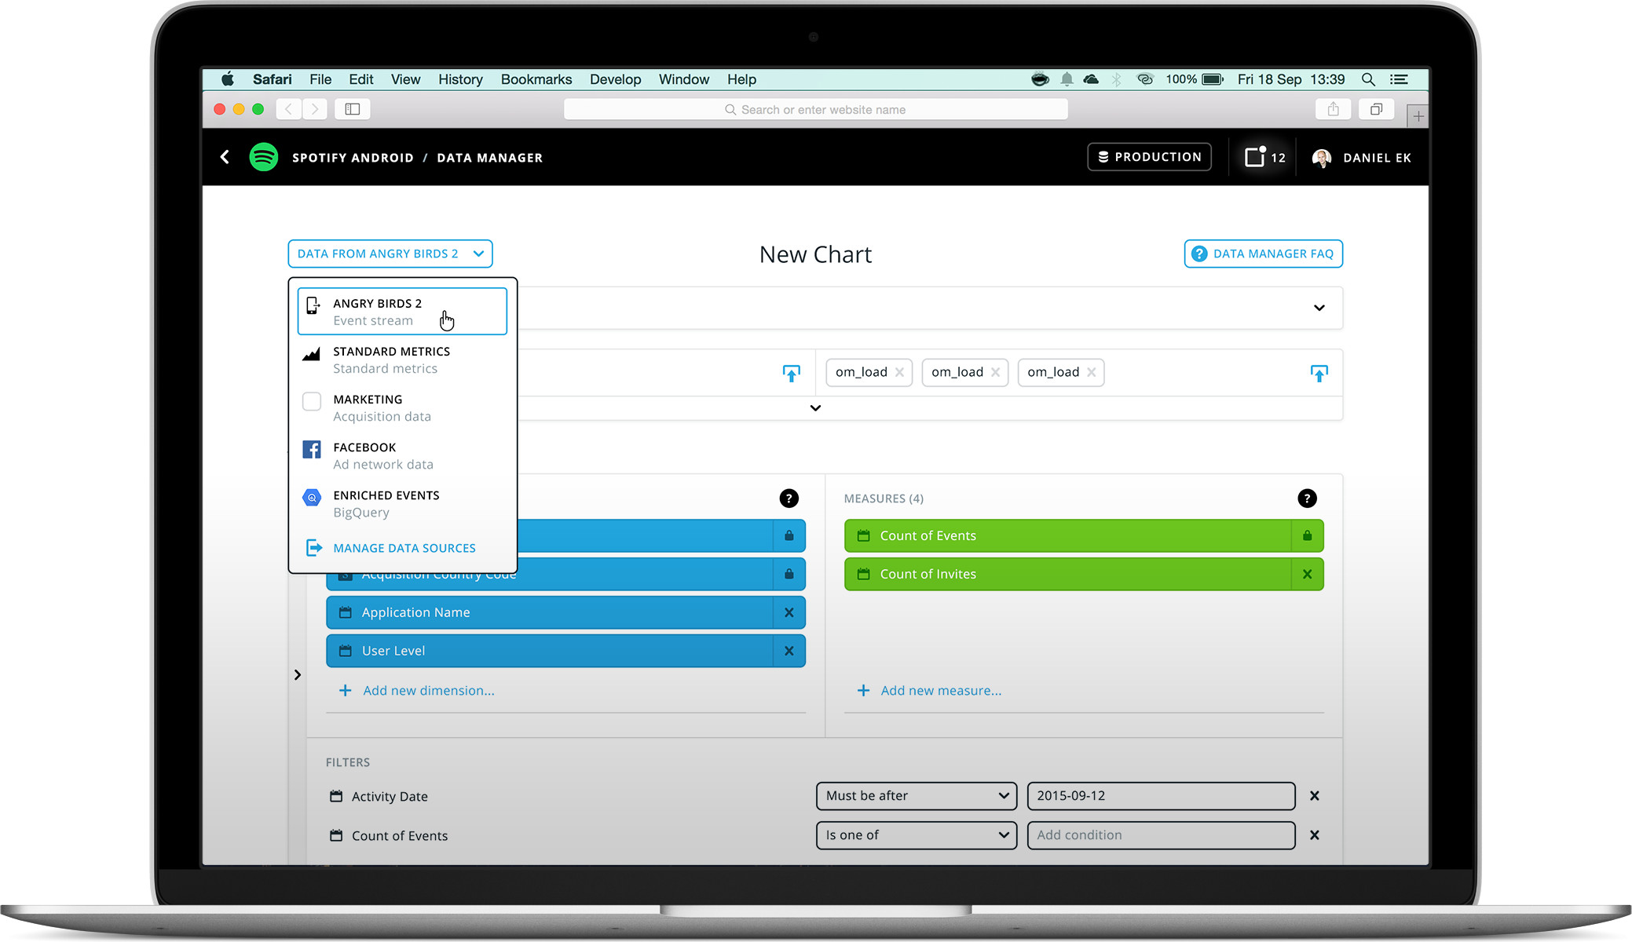
Task: Open the Measures help question mark
Action: point(1307,498)
